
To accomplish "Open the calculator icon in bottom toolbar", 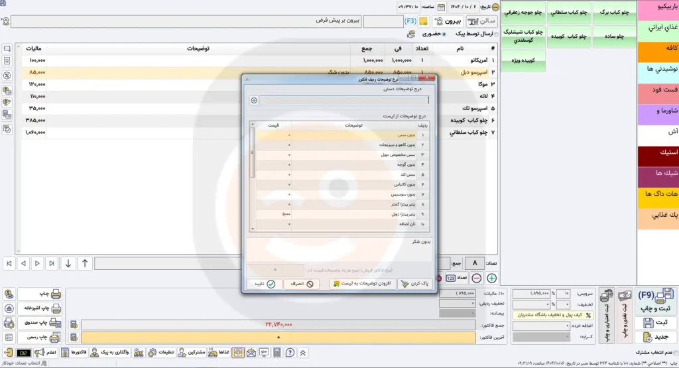I will tap(277, 353).
